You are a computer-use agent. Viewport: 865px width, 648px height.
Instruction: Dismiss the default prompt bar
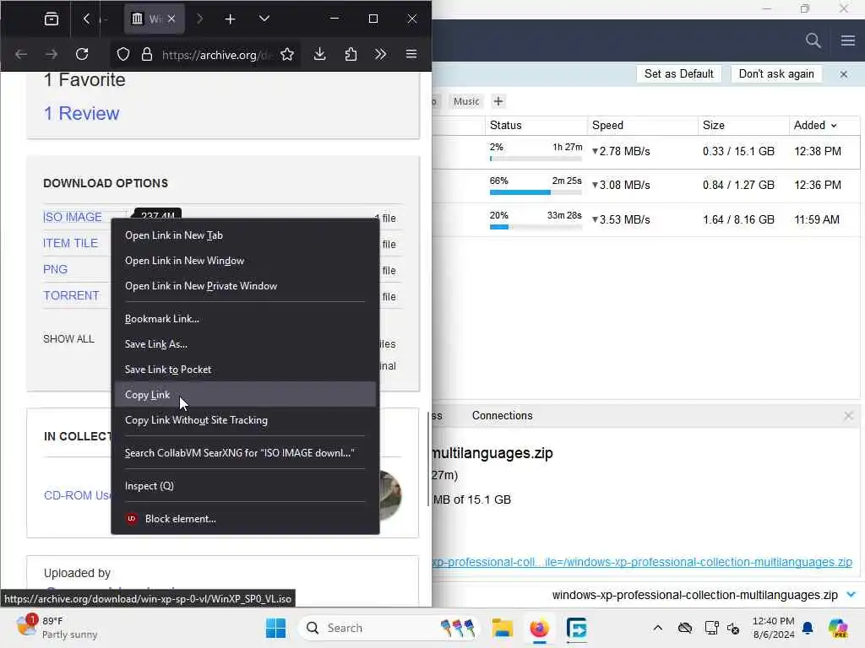844,74
